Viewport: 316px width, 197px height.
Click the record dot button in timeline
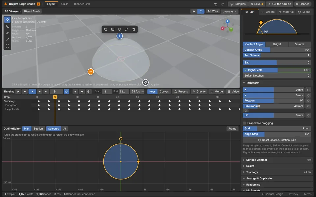(75, 92)
